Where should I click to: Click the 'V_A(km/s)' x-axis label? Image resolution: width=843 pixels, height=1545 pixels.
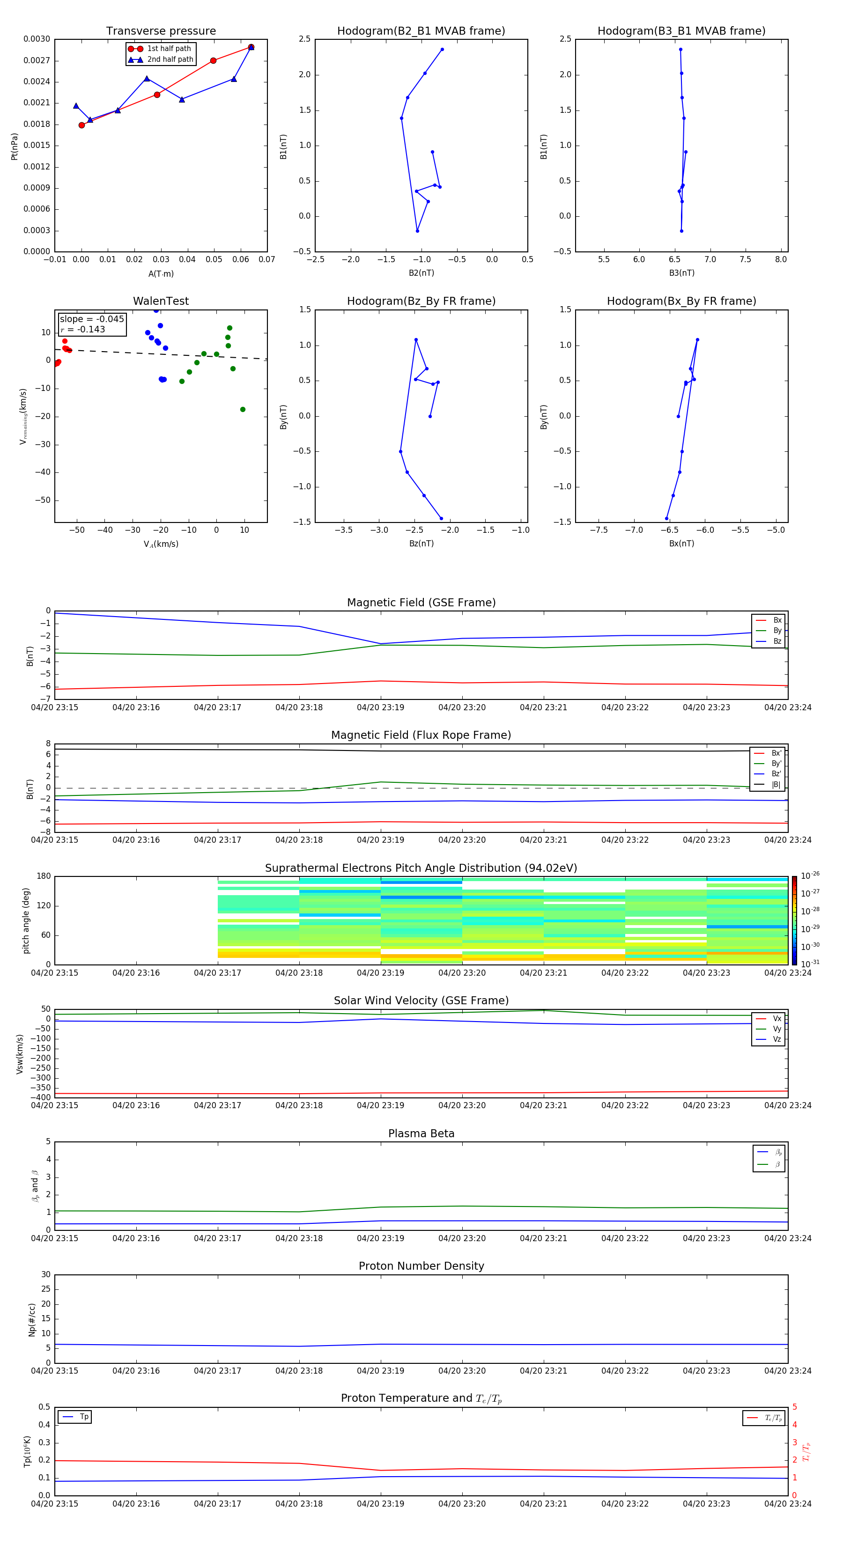pos(161,544)
